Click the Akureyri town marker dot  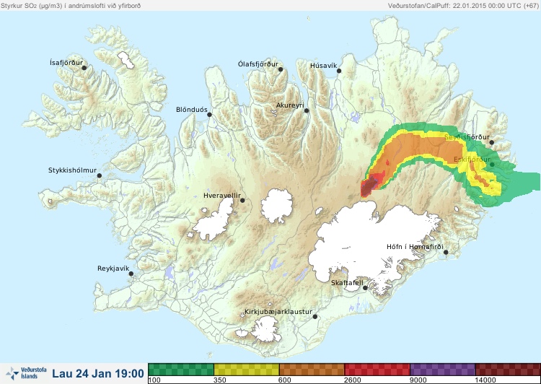pyautogui.click(x=307, y=110)
